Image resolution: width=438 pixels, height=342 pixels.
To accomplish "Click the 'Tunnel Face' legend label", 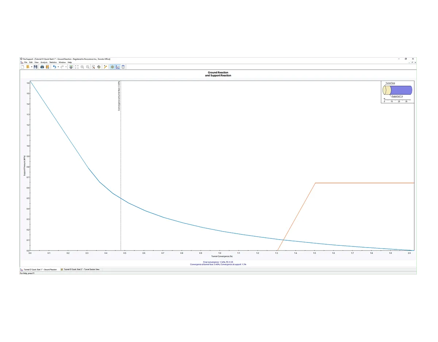I will click(x=390, y=83).
